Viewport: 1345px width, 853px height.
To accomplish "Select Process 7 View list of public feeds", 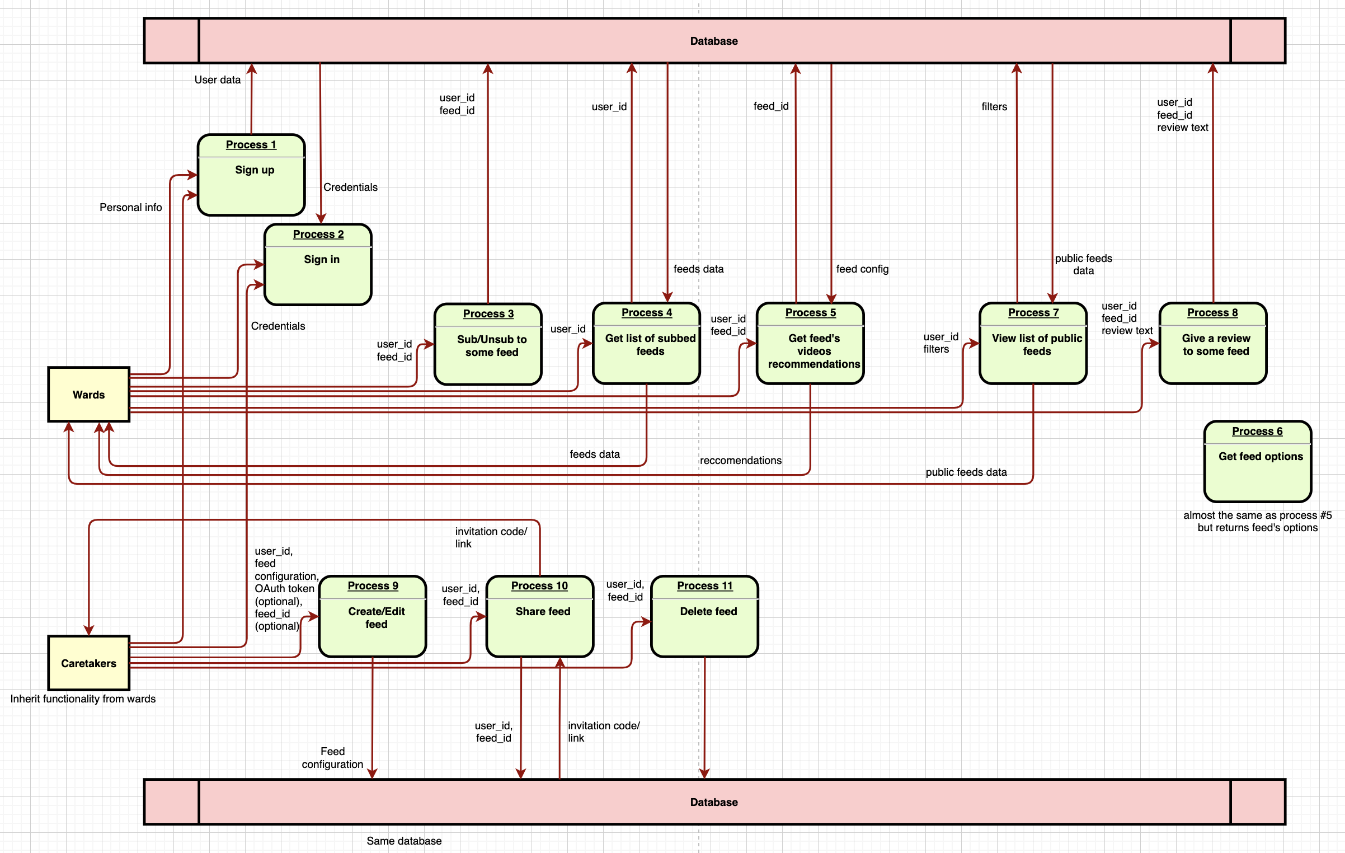I will point(1032,343).
